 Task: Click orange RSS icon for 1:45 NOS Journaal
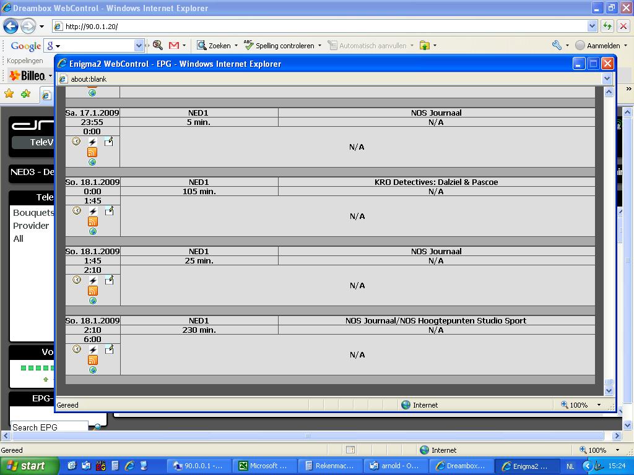(x=93, y=291)
